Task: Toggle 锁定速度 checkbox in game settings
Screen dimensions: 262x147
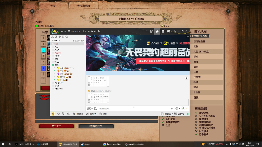Action: click(x=196, y=113)
